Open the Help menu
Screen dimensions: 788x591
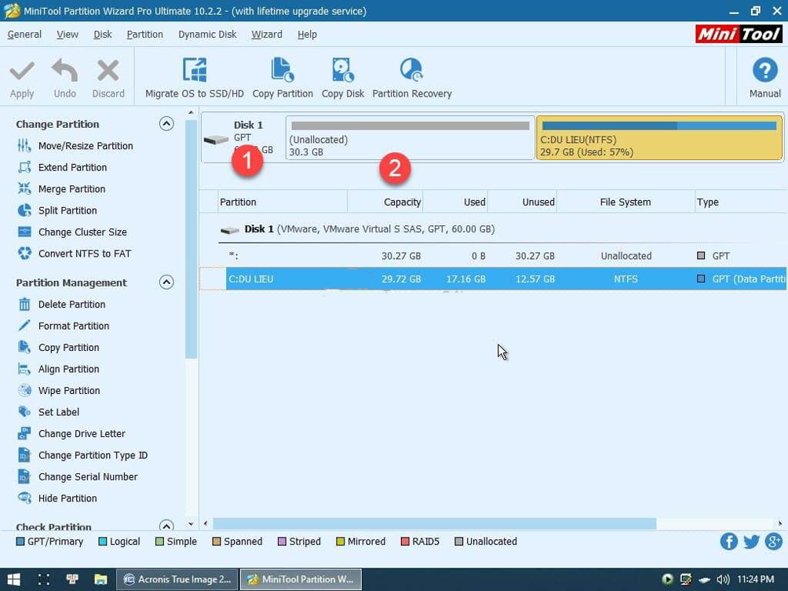click(307, 35)
